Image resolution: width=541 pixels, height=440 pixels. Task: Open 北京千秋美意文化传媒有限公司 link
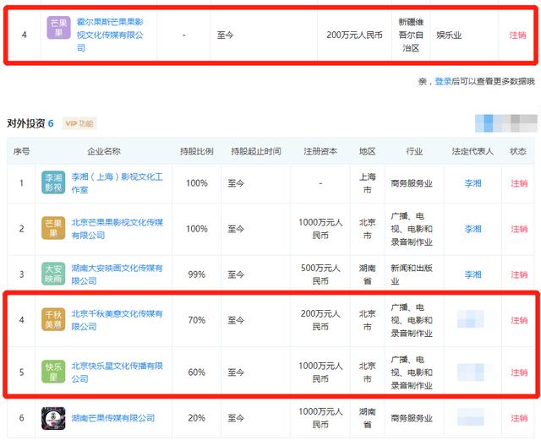pos(116,319)
